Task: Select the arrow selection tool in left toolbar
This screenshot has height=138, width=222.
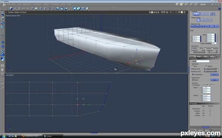Action: tap(3, 14)
